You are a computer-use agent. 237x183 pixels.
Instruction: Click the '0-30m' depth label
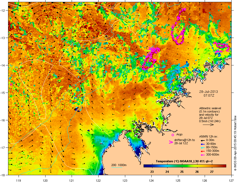pos(210,140)
